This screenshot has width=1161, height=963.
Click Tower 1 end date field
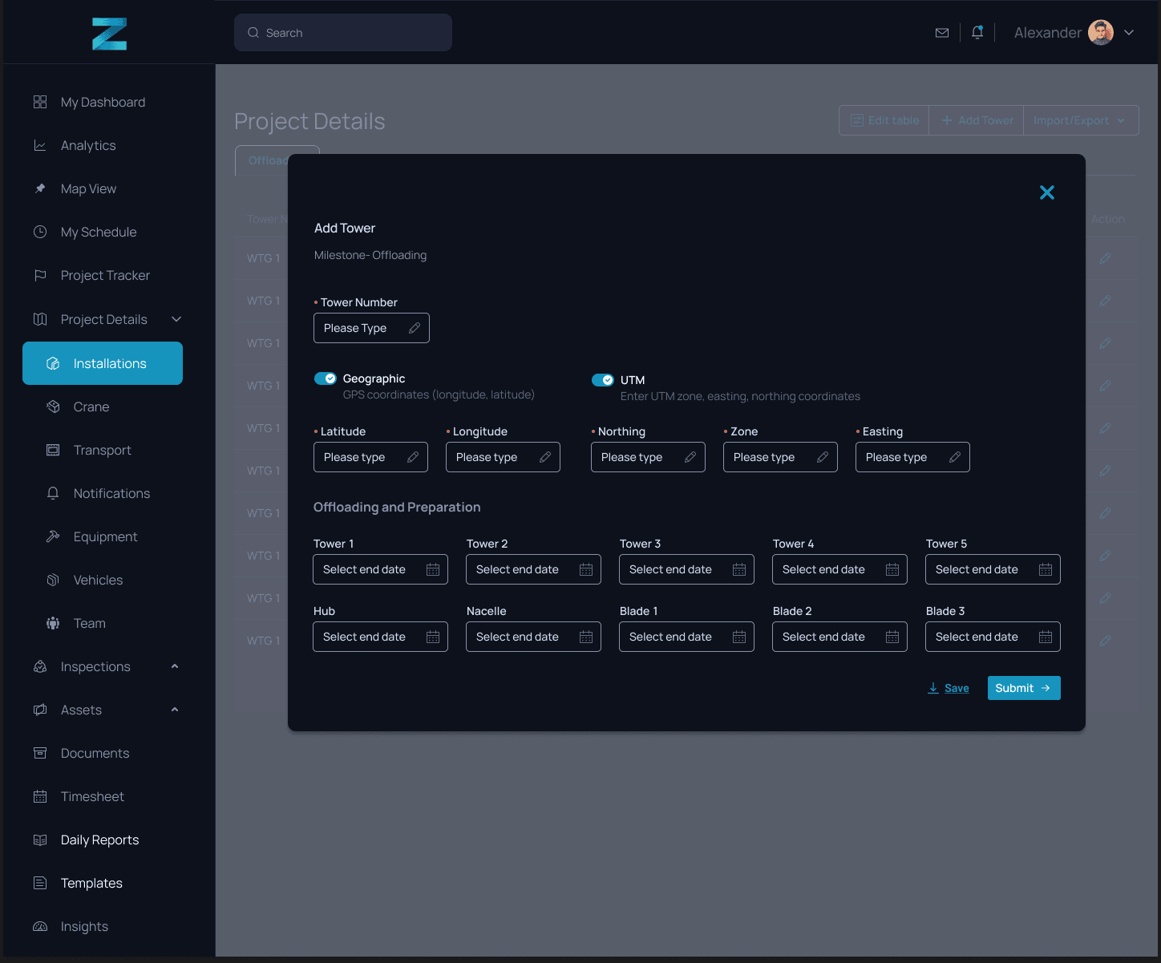380,569
